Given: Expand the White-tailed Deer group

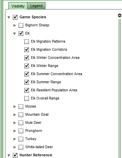Looking at the screenshot, I should 14,147.
